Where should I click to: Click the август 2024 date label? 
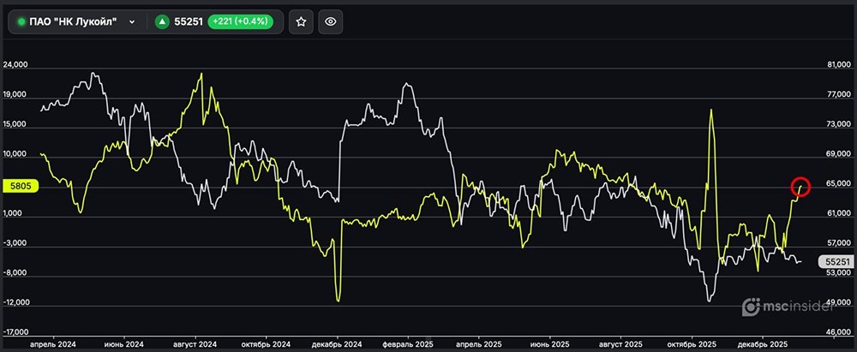pyautogui.click(x=195, y=345)
